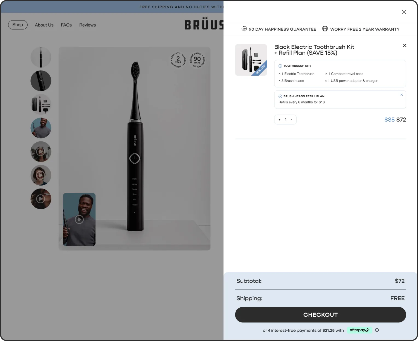The width and height of the screenshot is (418, 341).
Task: Click the FREE shipping value
Action: 397,298
